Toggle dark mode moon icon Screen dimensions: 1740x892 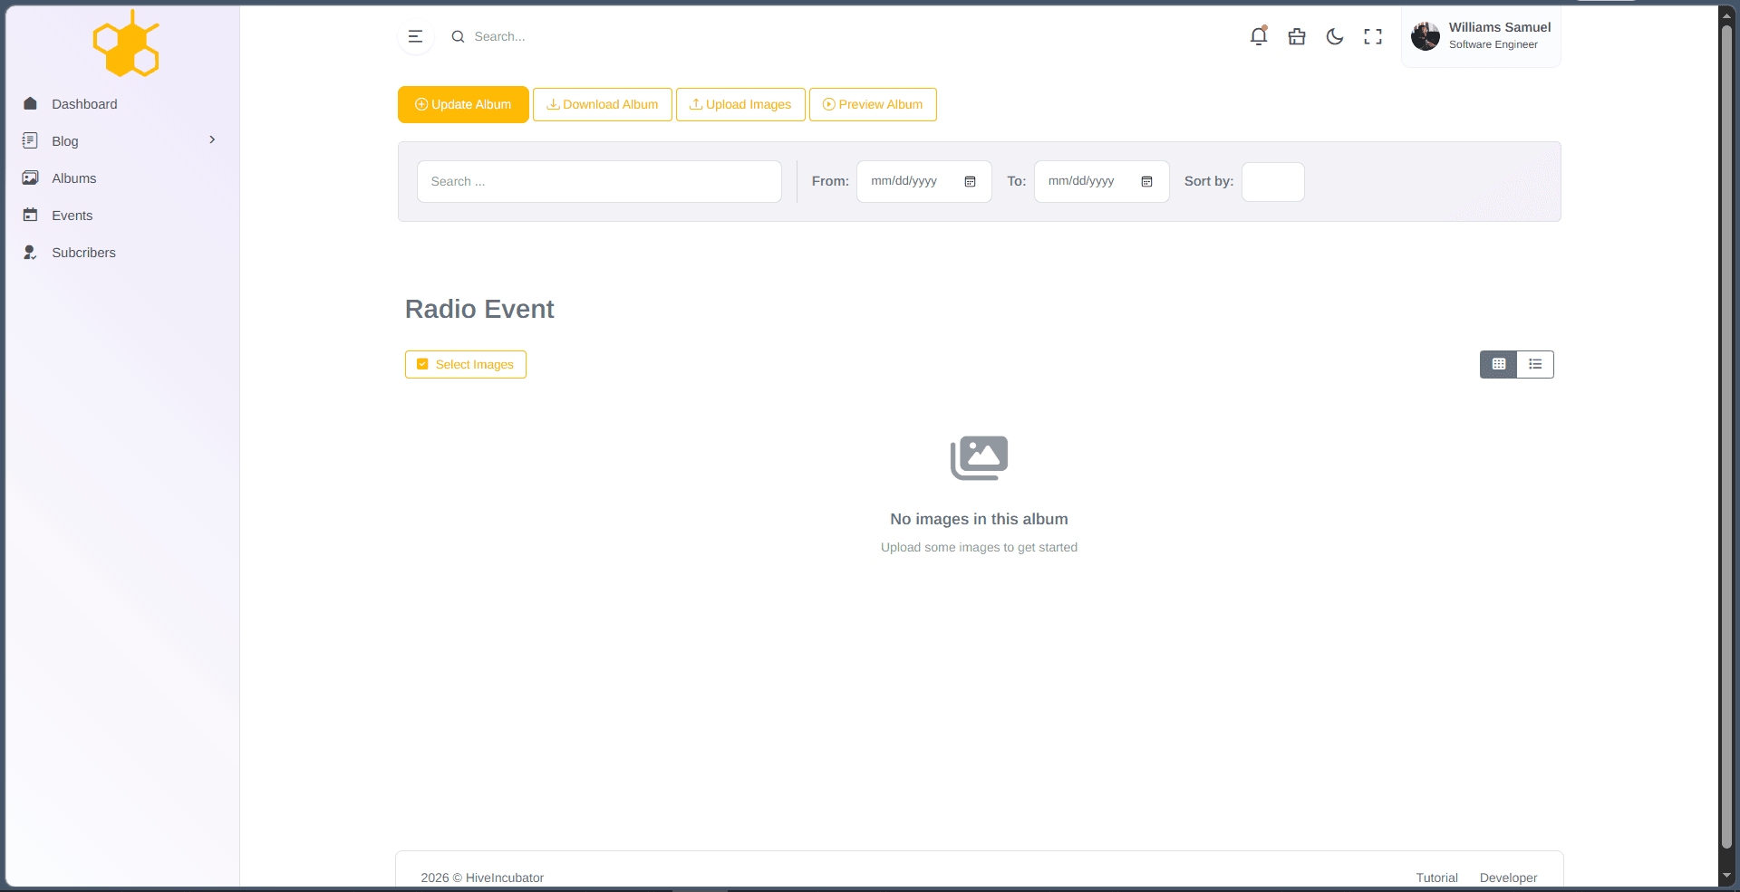1335,37
